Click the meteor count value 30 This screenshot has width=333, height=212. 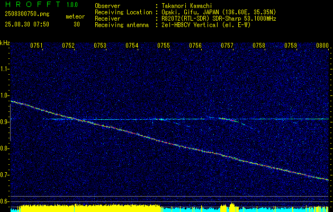77,24
